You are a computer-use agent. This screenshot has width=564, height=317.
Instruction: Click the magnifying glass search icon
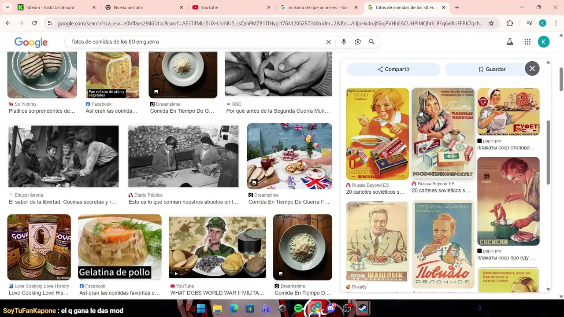372,42
